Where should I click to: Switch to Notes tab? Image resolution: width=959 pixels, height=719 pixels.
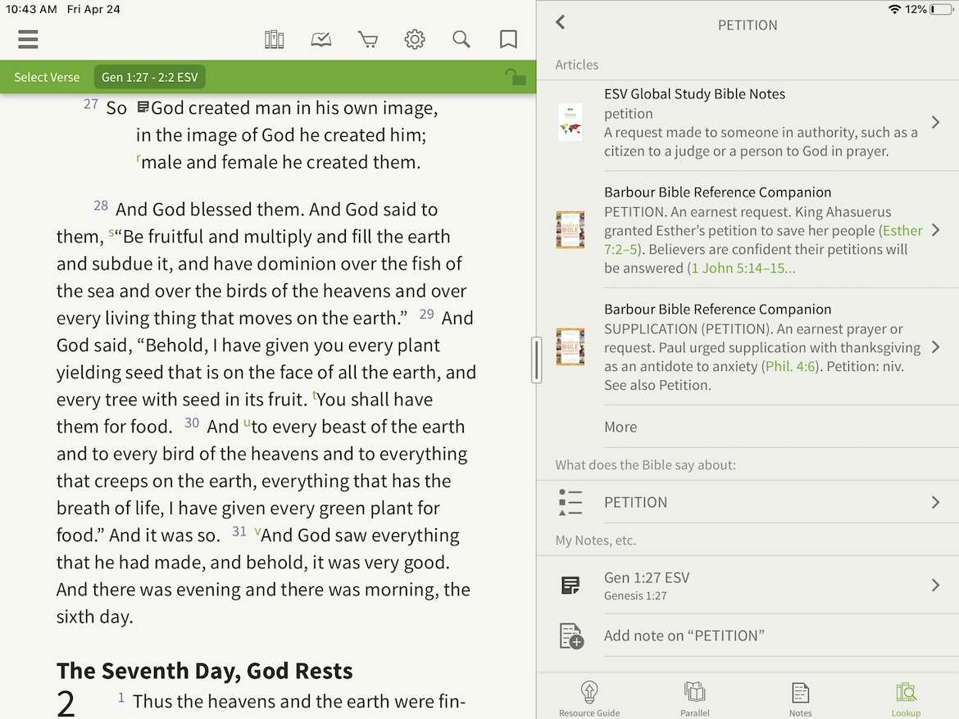[800, 699]
